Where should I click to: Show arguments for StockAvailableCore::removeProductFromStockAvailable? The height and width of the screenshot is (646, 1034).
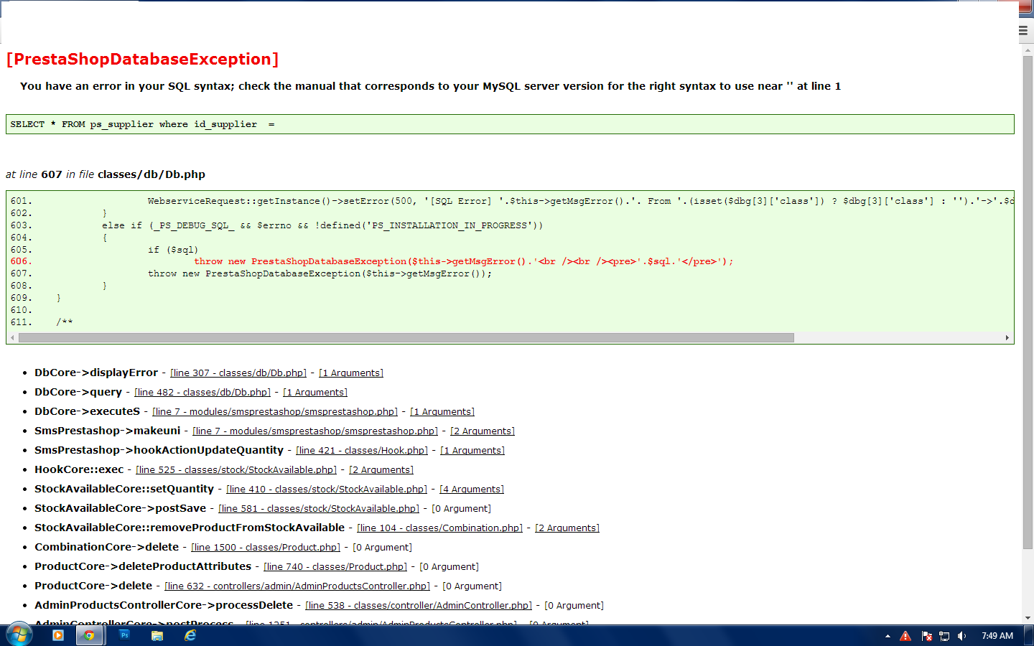[567, 528]
